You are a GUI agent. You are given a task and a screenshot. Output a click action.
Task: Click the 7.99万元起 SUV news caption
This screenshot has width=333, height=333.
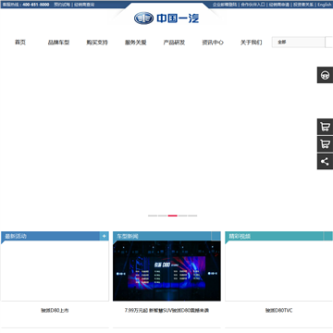[166, 311]
